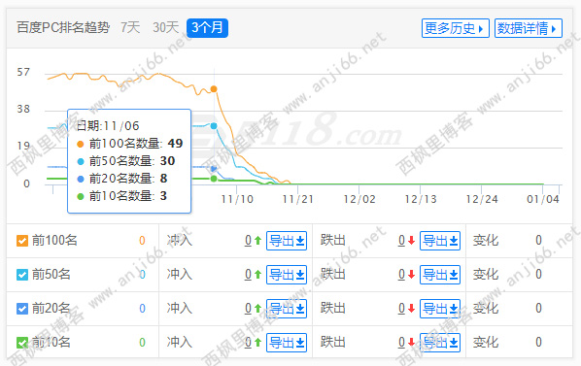581x366 pixels.
Task: Export 跌出 data for 前10名 row
Action: click(x=440, y=343)
